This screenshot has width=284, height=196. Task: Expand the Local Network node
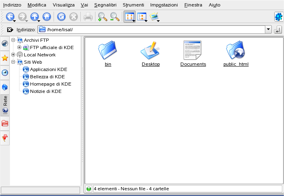point(13,55)
